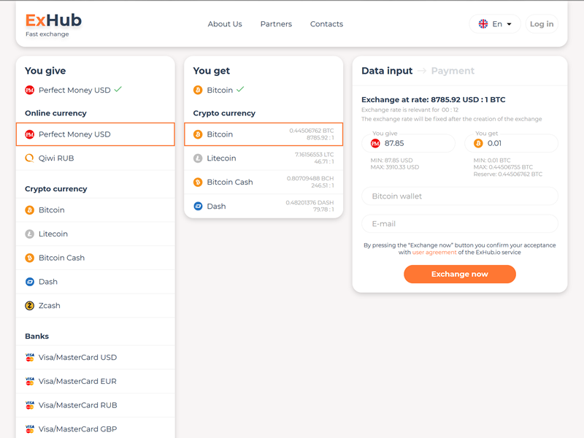Click the green checkmark beside Perfect Money USD
Screen dimensions: 584x438
click(x=118, y=89)
